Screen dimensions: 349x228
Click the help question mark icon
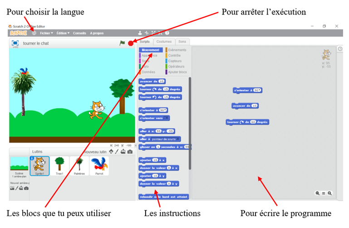click(167, 33)
